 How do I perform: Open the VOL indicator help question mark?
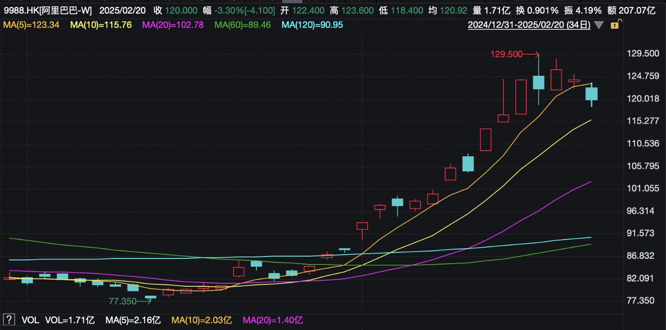click(x=8, y=320)
